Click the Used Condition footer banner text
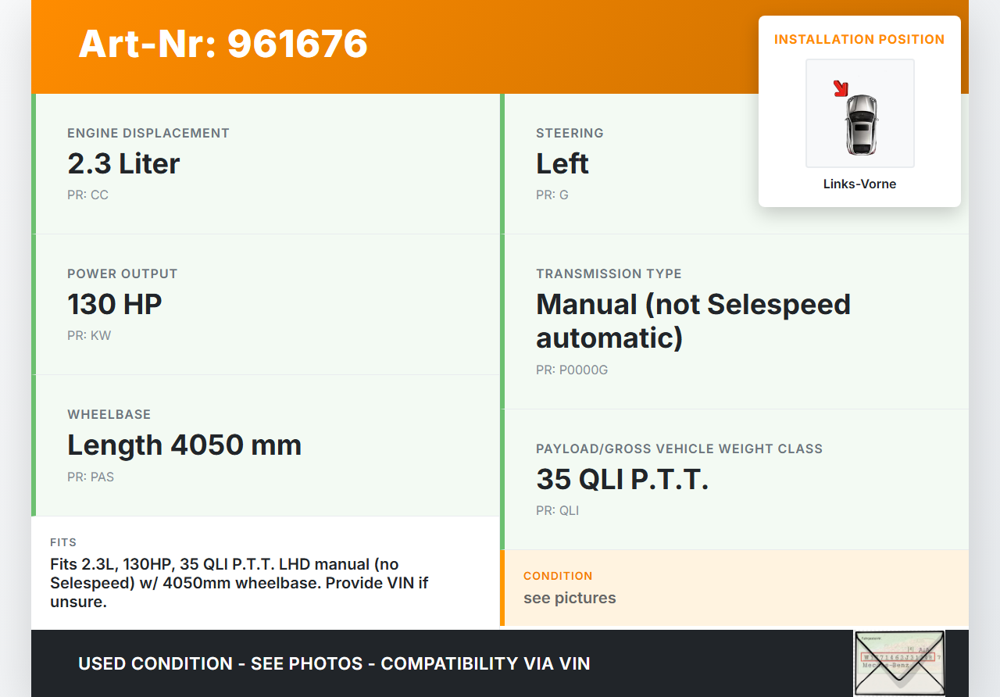 point(334,664)
